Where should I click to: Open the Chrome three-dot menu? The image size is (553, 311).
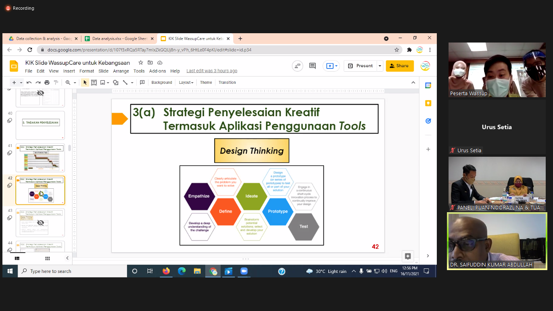point(430,50)
